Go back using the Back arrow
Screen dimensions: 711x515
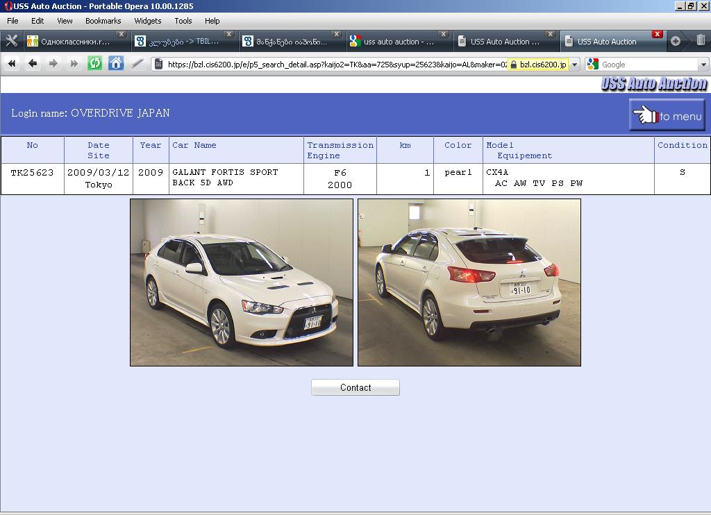coord(33,64)
